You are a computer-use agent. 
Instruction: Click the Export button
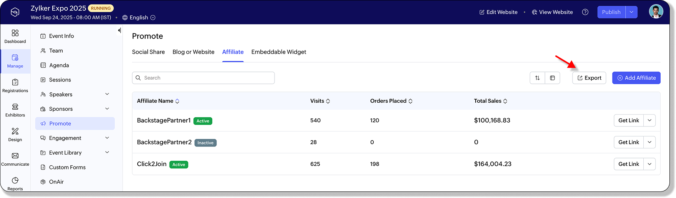pyautogui.click(x=589, y=78)
